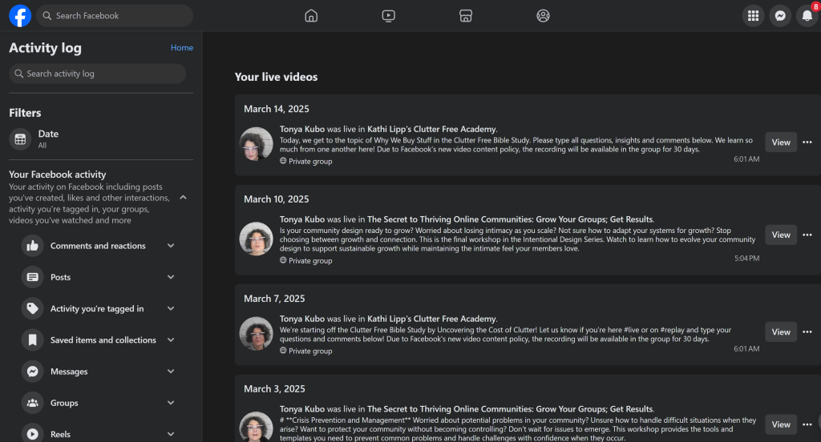The height and width of the screenshot is (442, 821).
Task: Click the Search Facebook field
Action: [x=115, y=16]
